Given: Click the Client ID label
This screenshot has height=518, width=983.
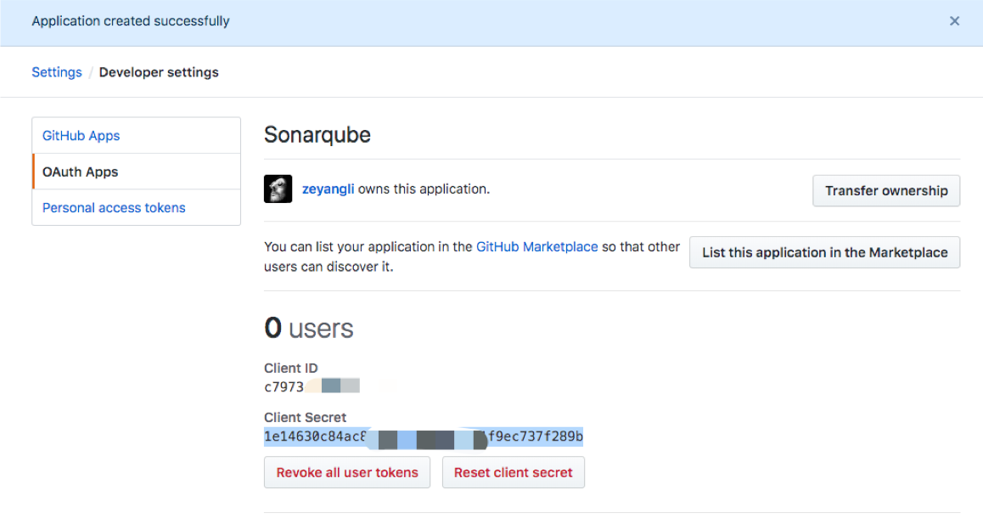Looking at the screenshot, I should point(291,368).
